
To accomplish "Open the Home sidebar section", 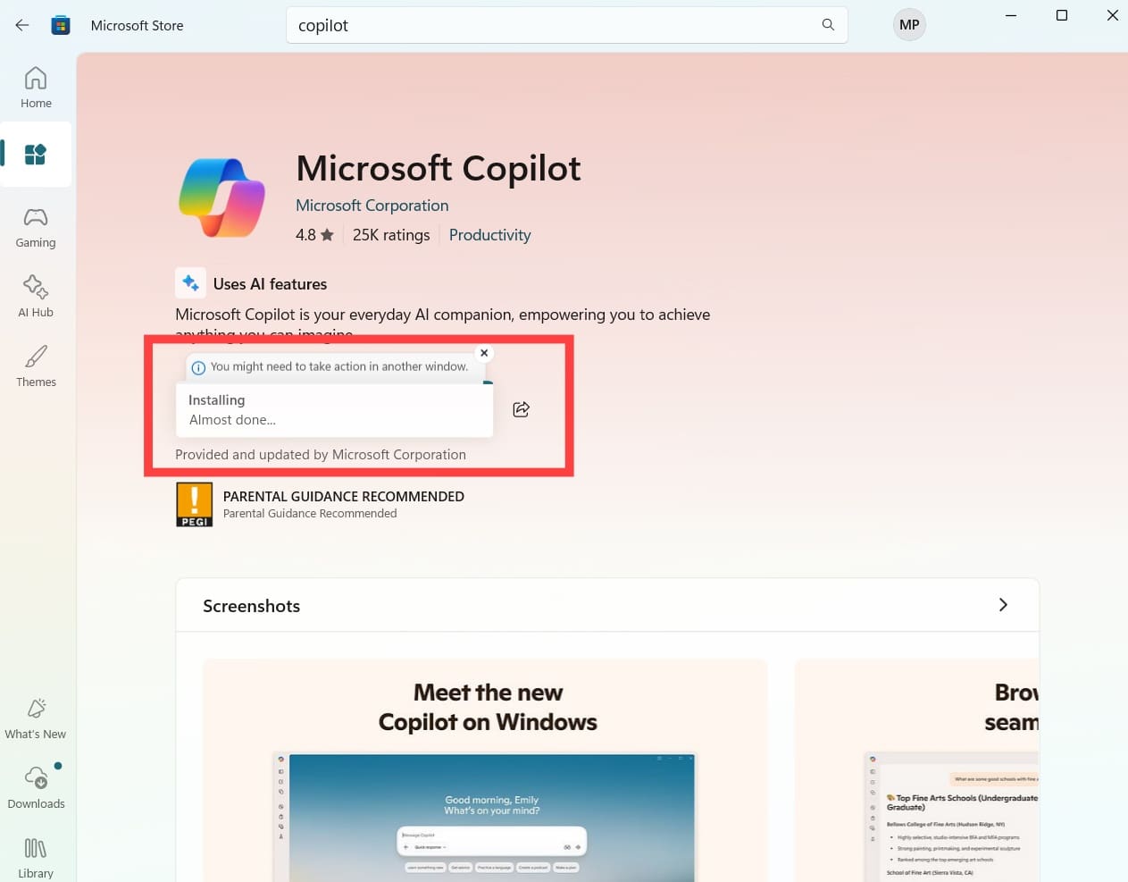I will tap(36, 88).
